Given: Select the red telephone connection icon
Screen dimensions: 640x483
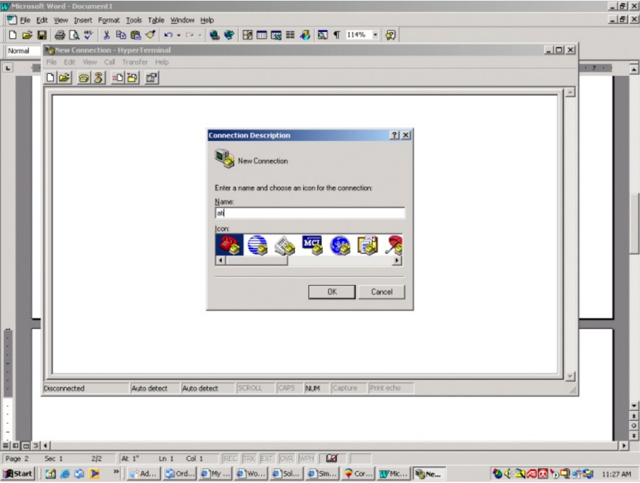Looking at the screenshot, I should pyautogui.click(x=230, y=245).
